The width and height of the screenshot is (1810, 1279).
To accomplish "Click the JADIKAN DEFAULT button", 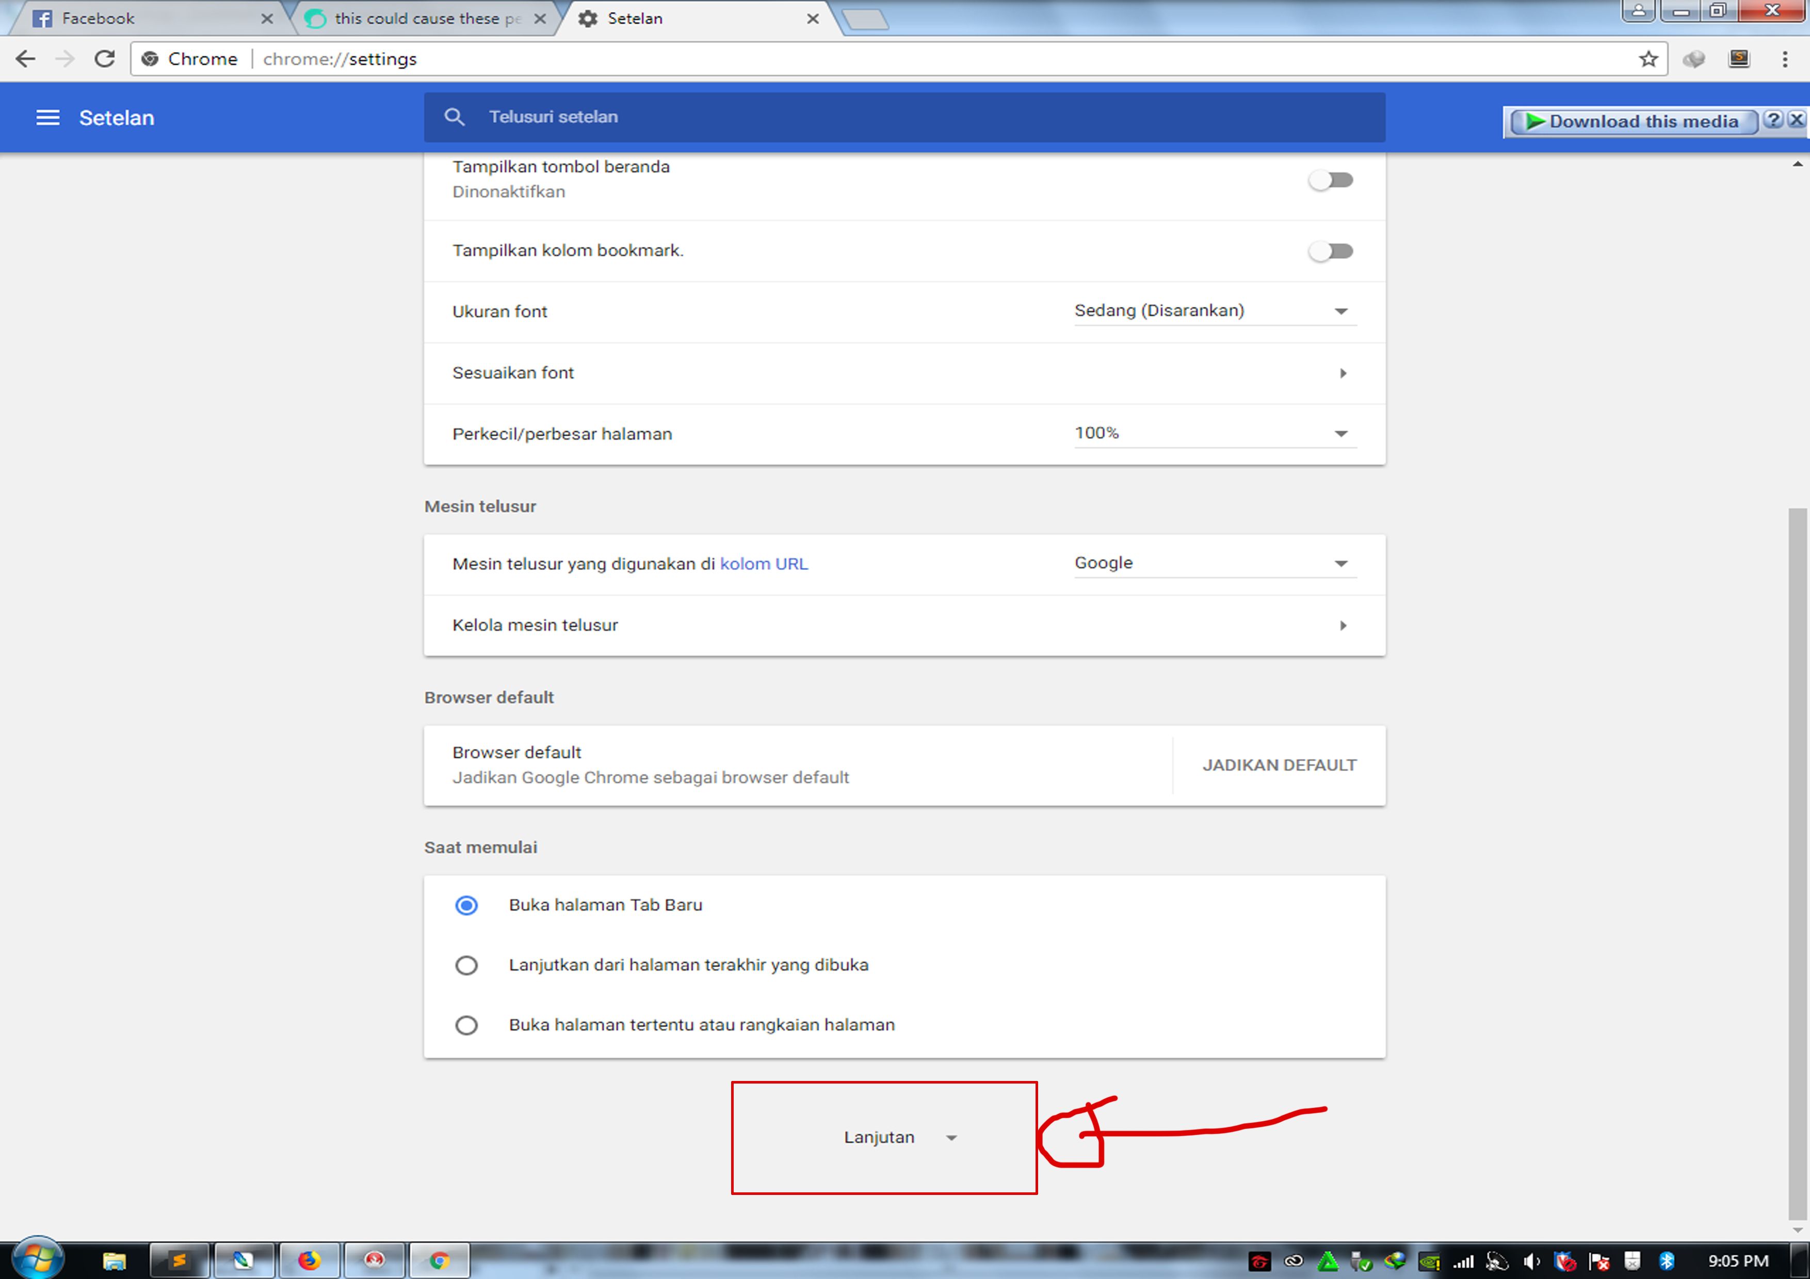I will (x=1279, y=765).
